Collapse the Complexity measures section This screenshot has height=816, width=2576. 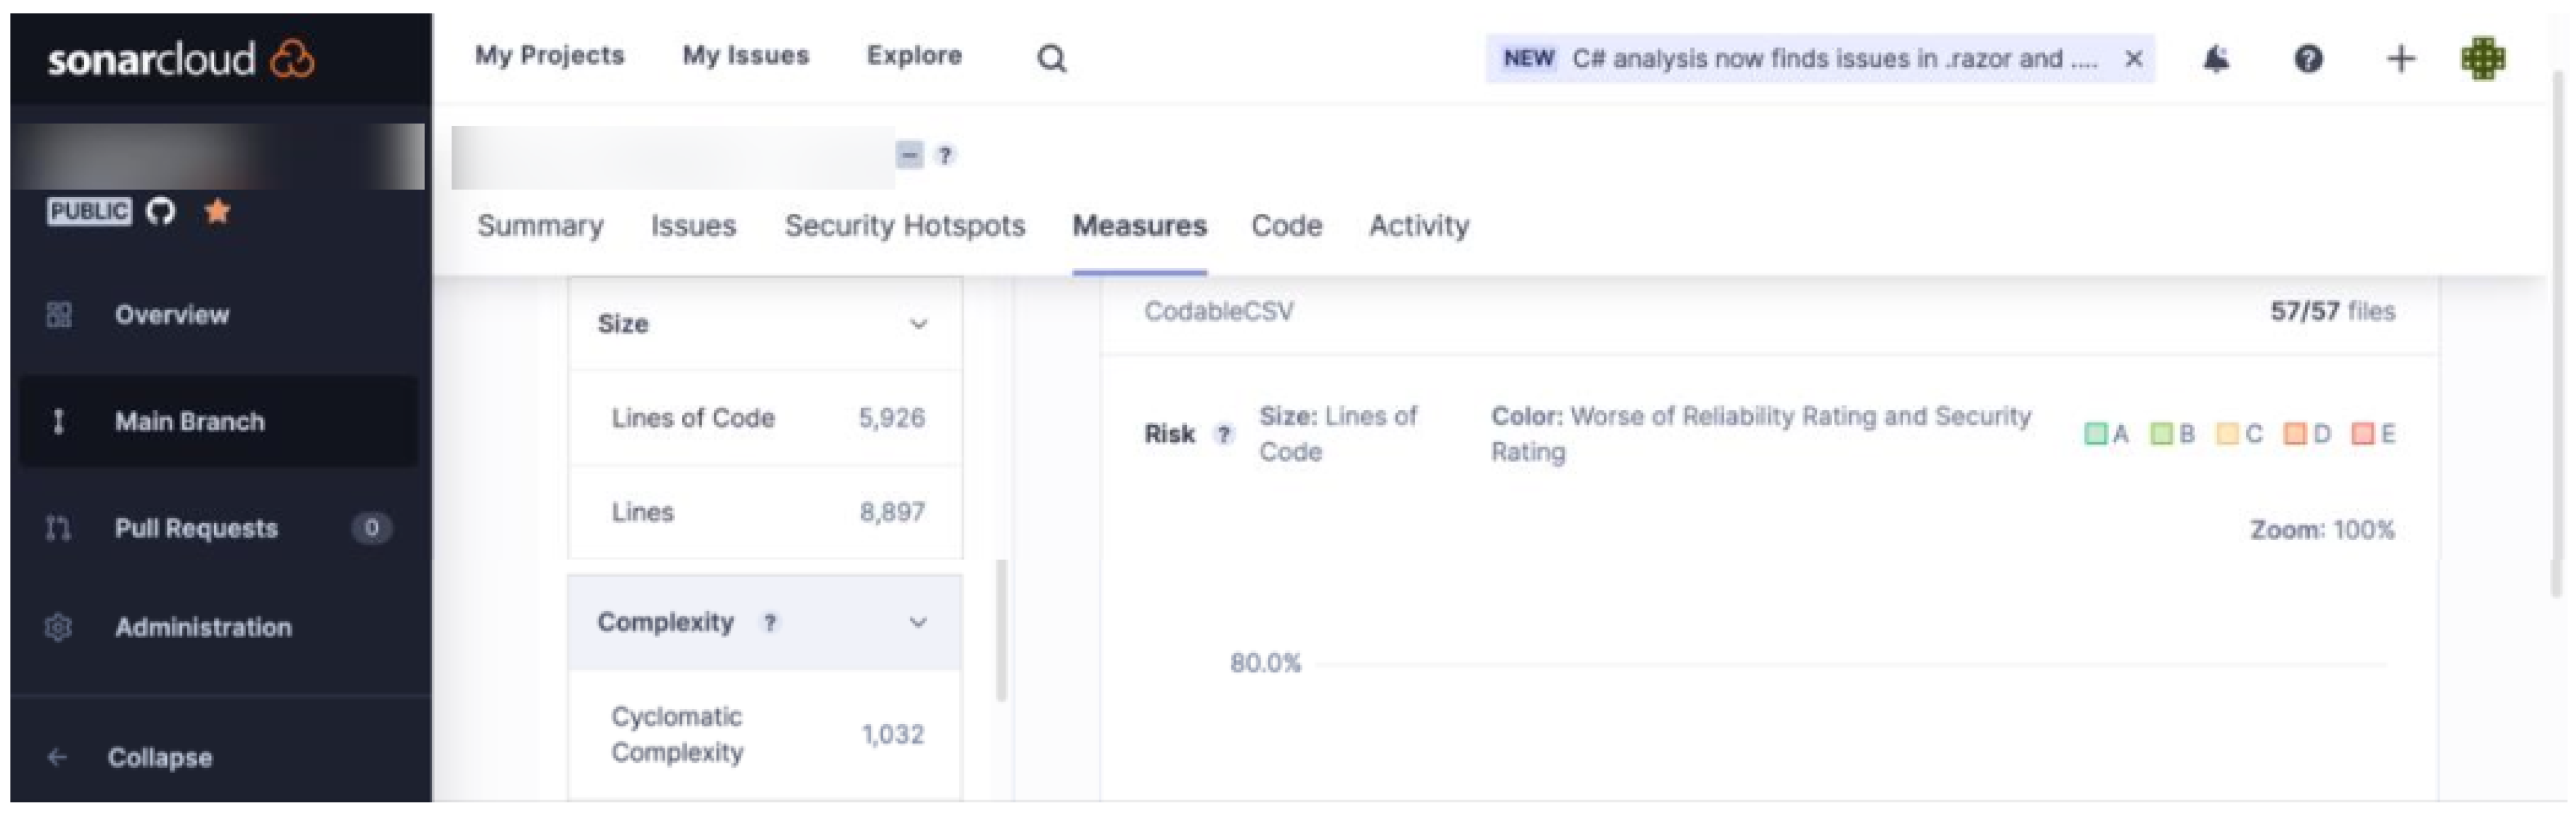[918, 623]
